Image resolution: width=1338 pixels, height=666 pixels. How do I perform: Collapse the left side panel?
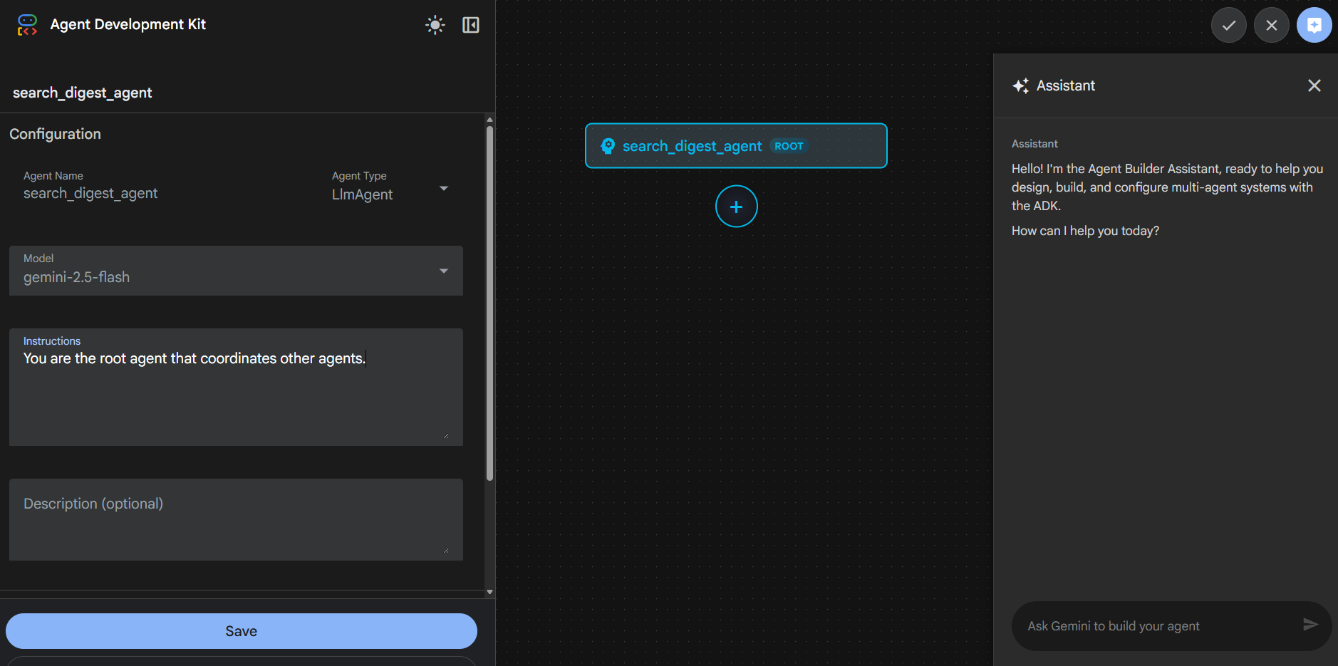(x=470, y=25)
